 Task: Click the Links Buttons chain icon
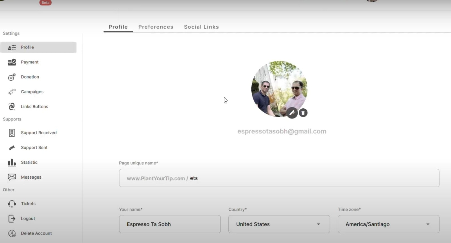[x=12, y=106]
